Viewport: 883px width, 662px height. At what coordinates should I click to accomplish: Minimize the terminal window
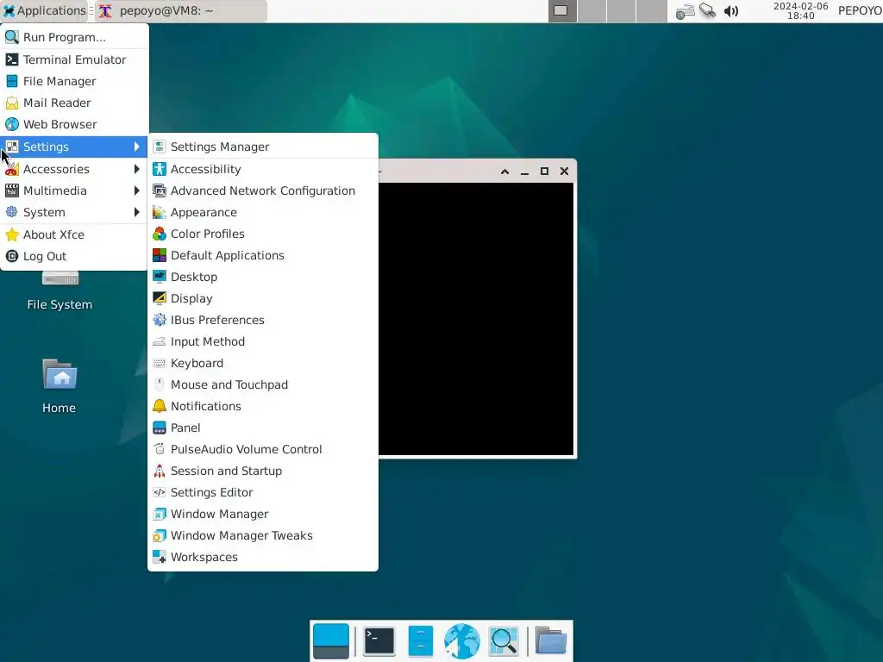coord(524,172)
